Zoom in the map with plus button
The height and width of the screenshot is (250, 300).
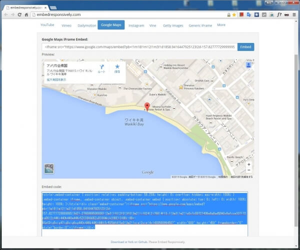[248, 164]
